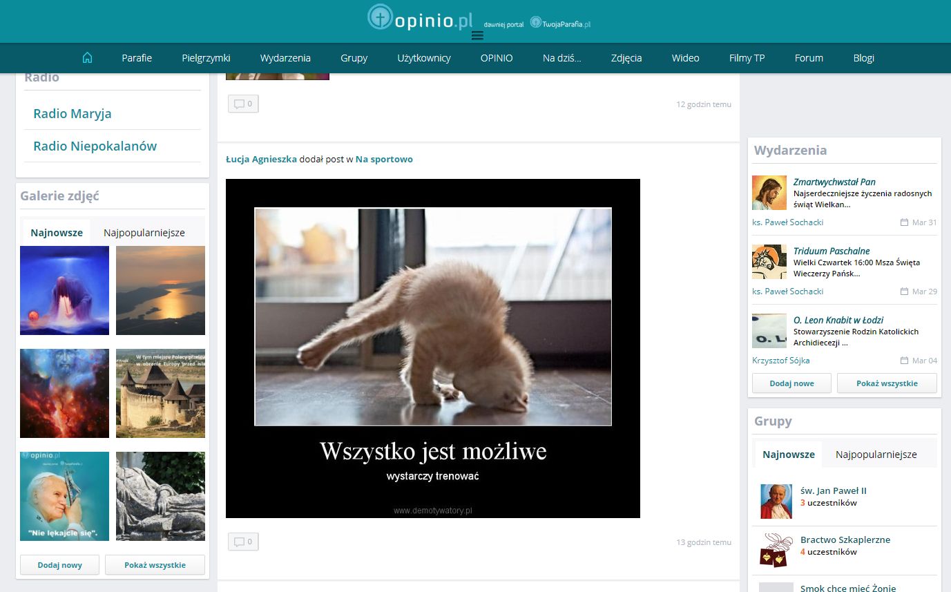Viewport: 951px width, 592px height.
Task: Click calendar icon next to Mar 31
Action: 904,222
